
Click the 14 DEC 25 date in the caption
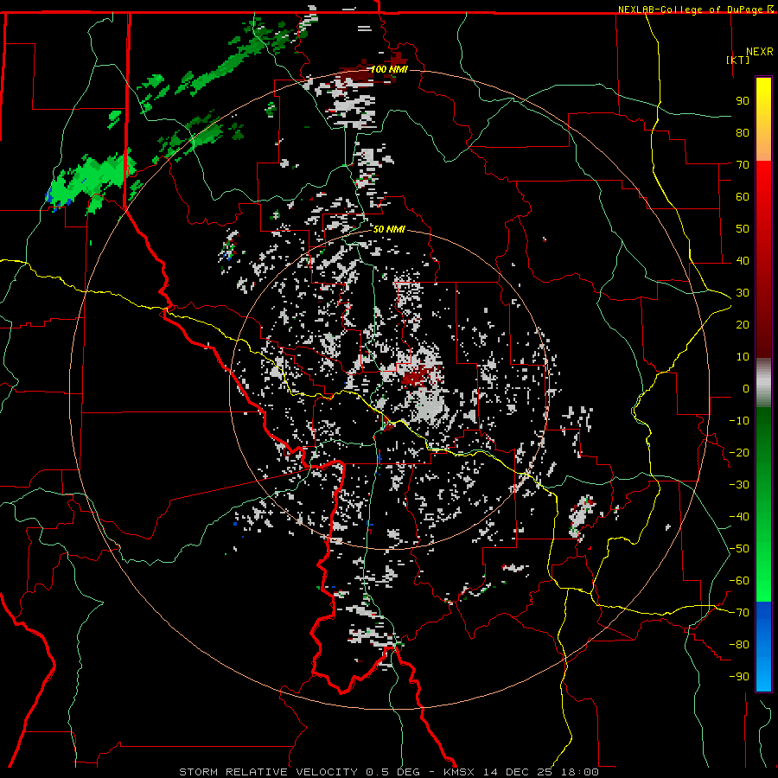point(518,772)
